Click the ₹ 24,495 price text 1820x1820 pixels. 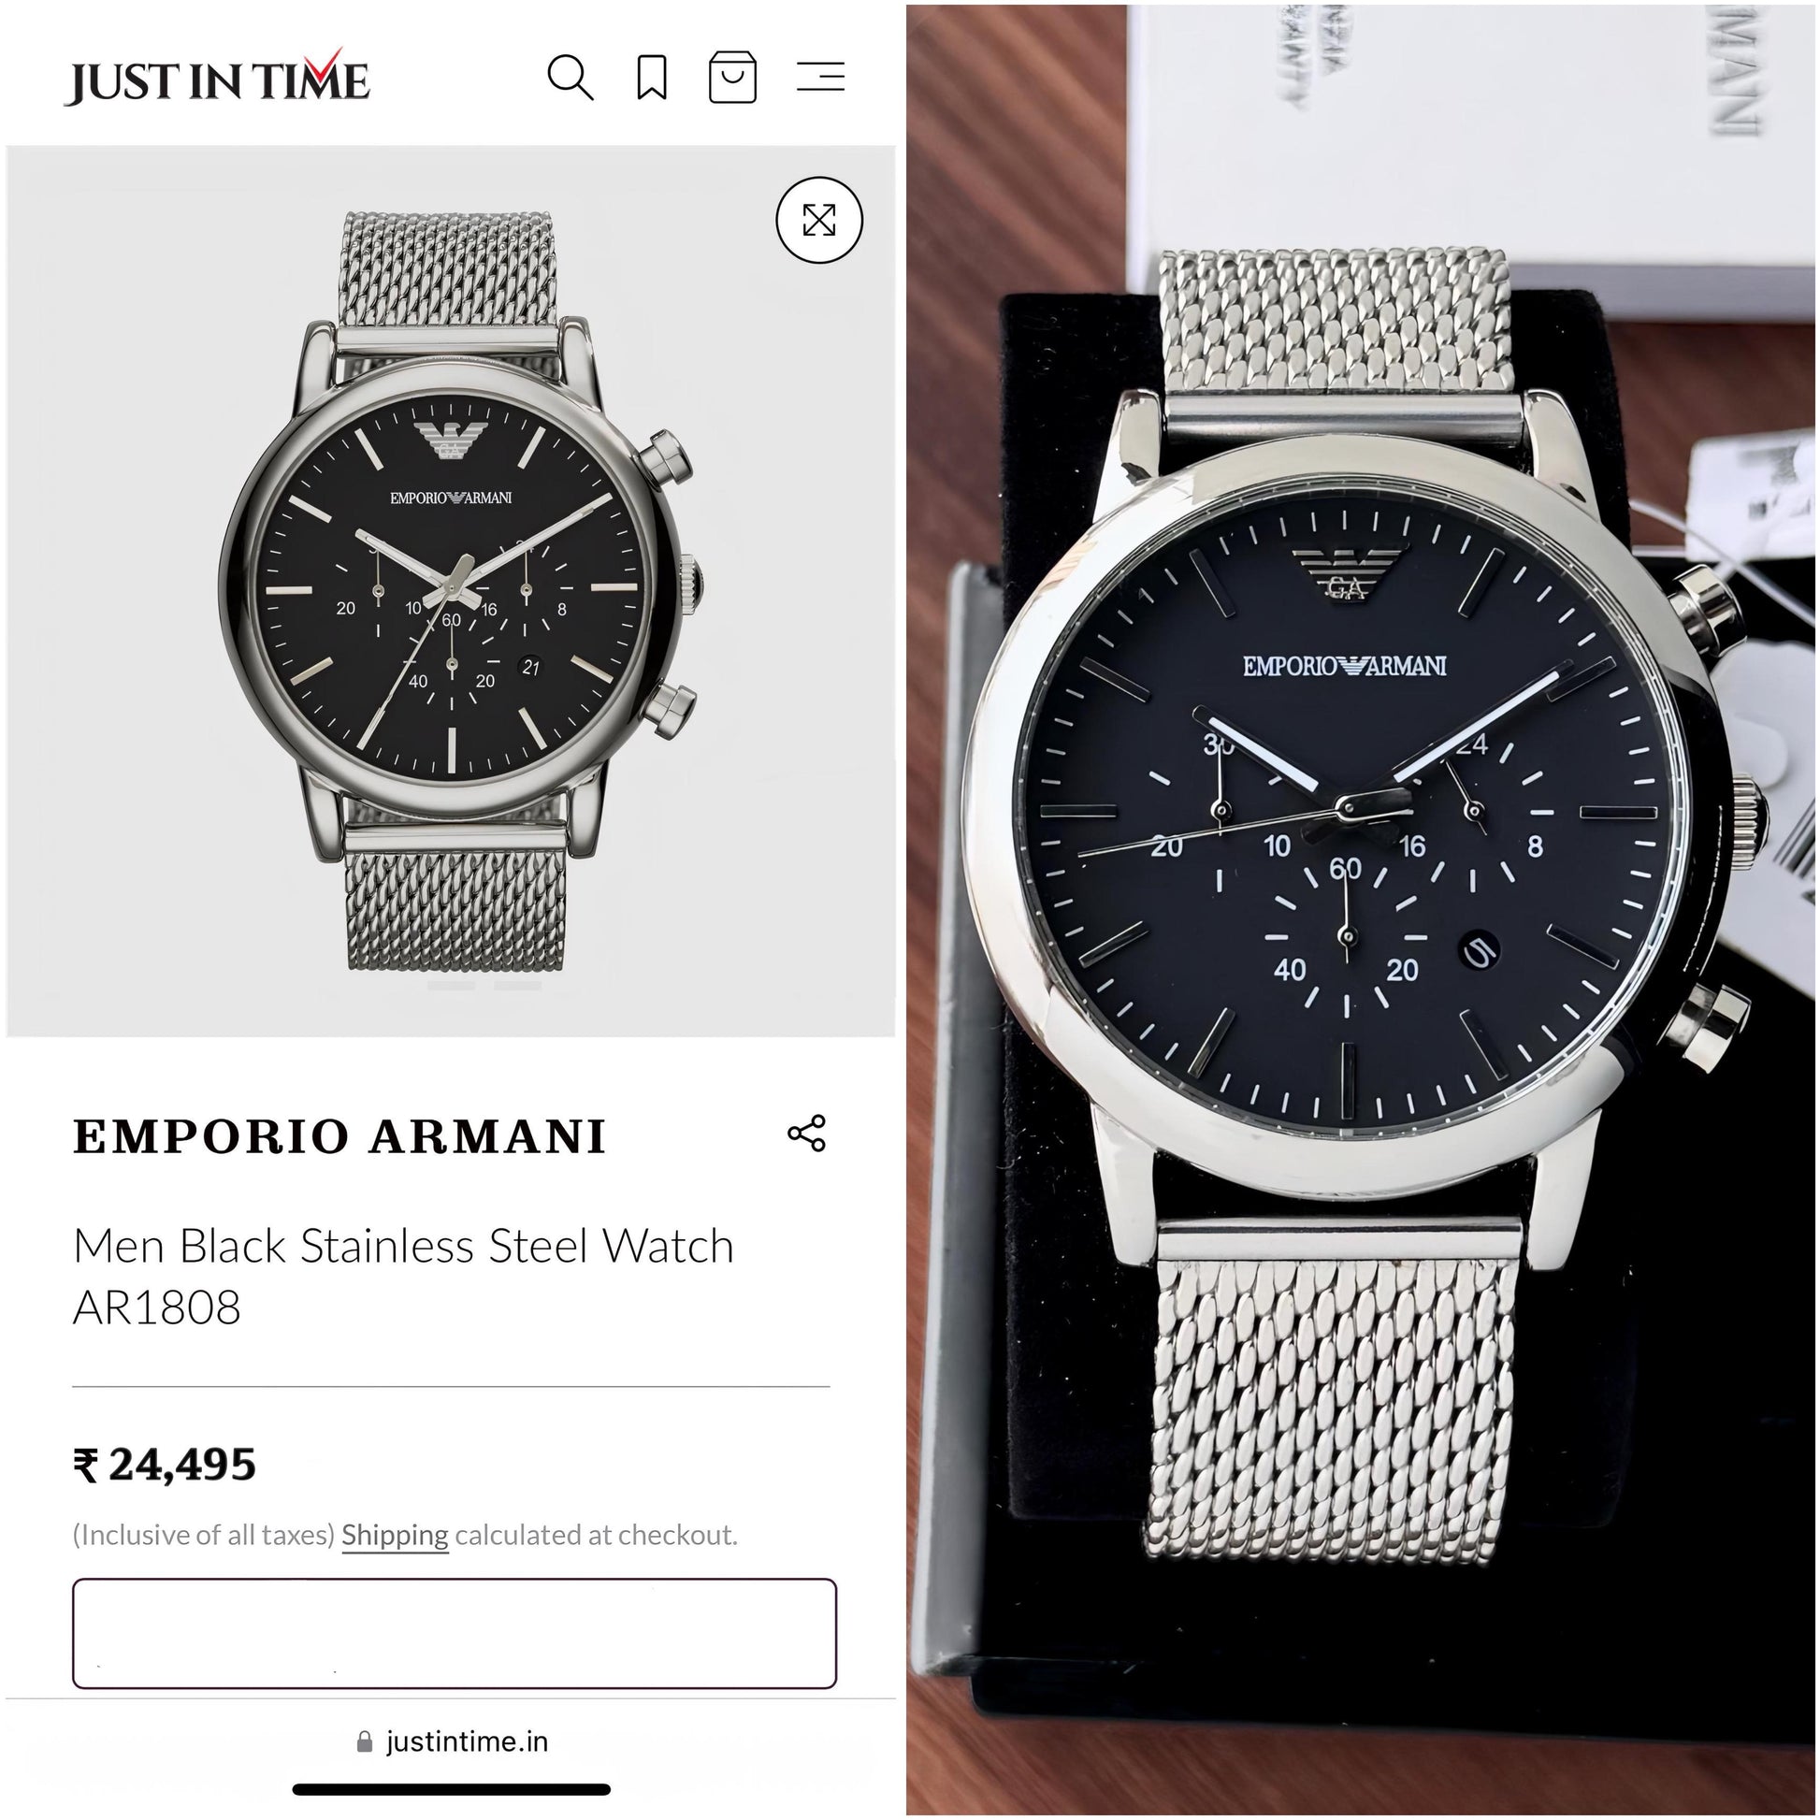pyautogui.click(x=164, y=1465)
